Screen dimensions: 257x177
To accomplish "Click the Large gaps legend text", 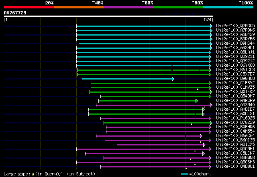I will tap(49, 174).
